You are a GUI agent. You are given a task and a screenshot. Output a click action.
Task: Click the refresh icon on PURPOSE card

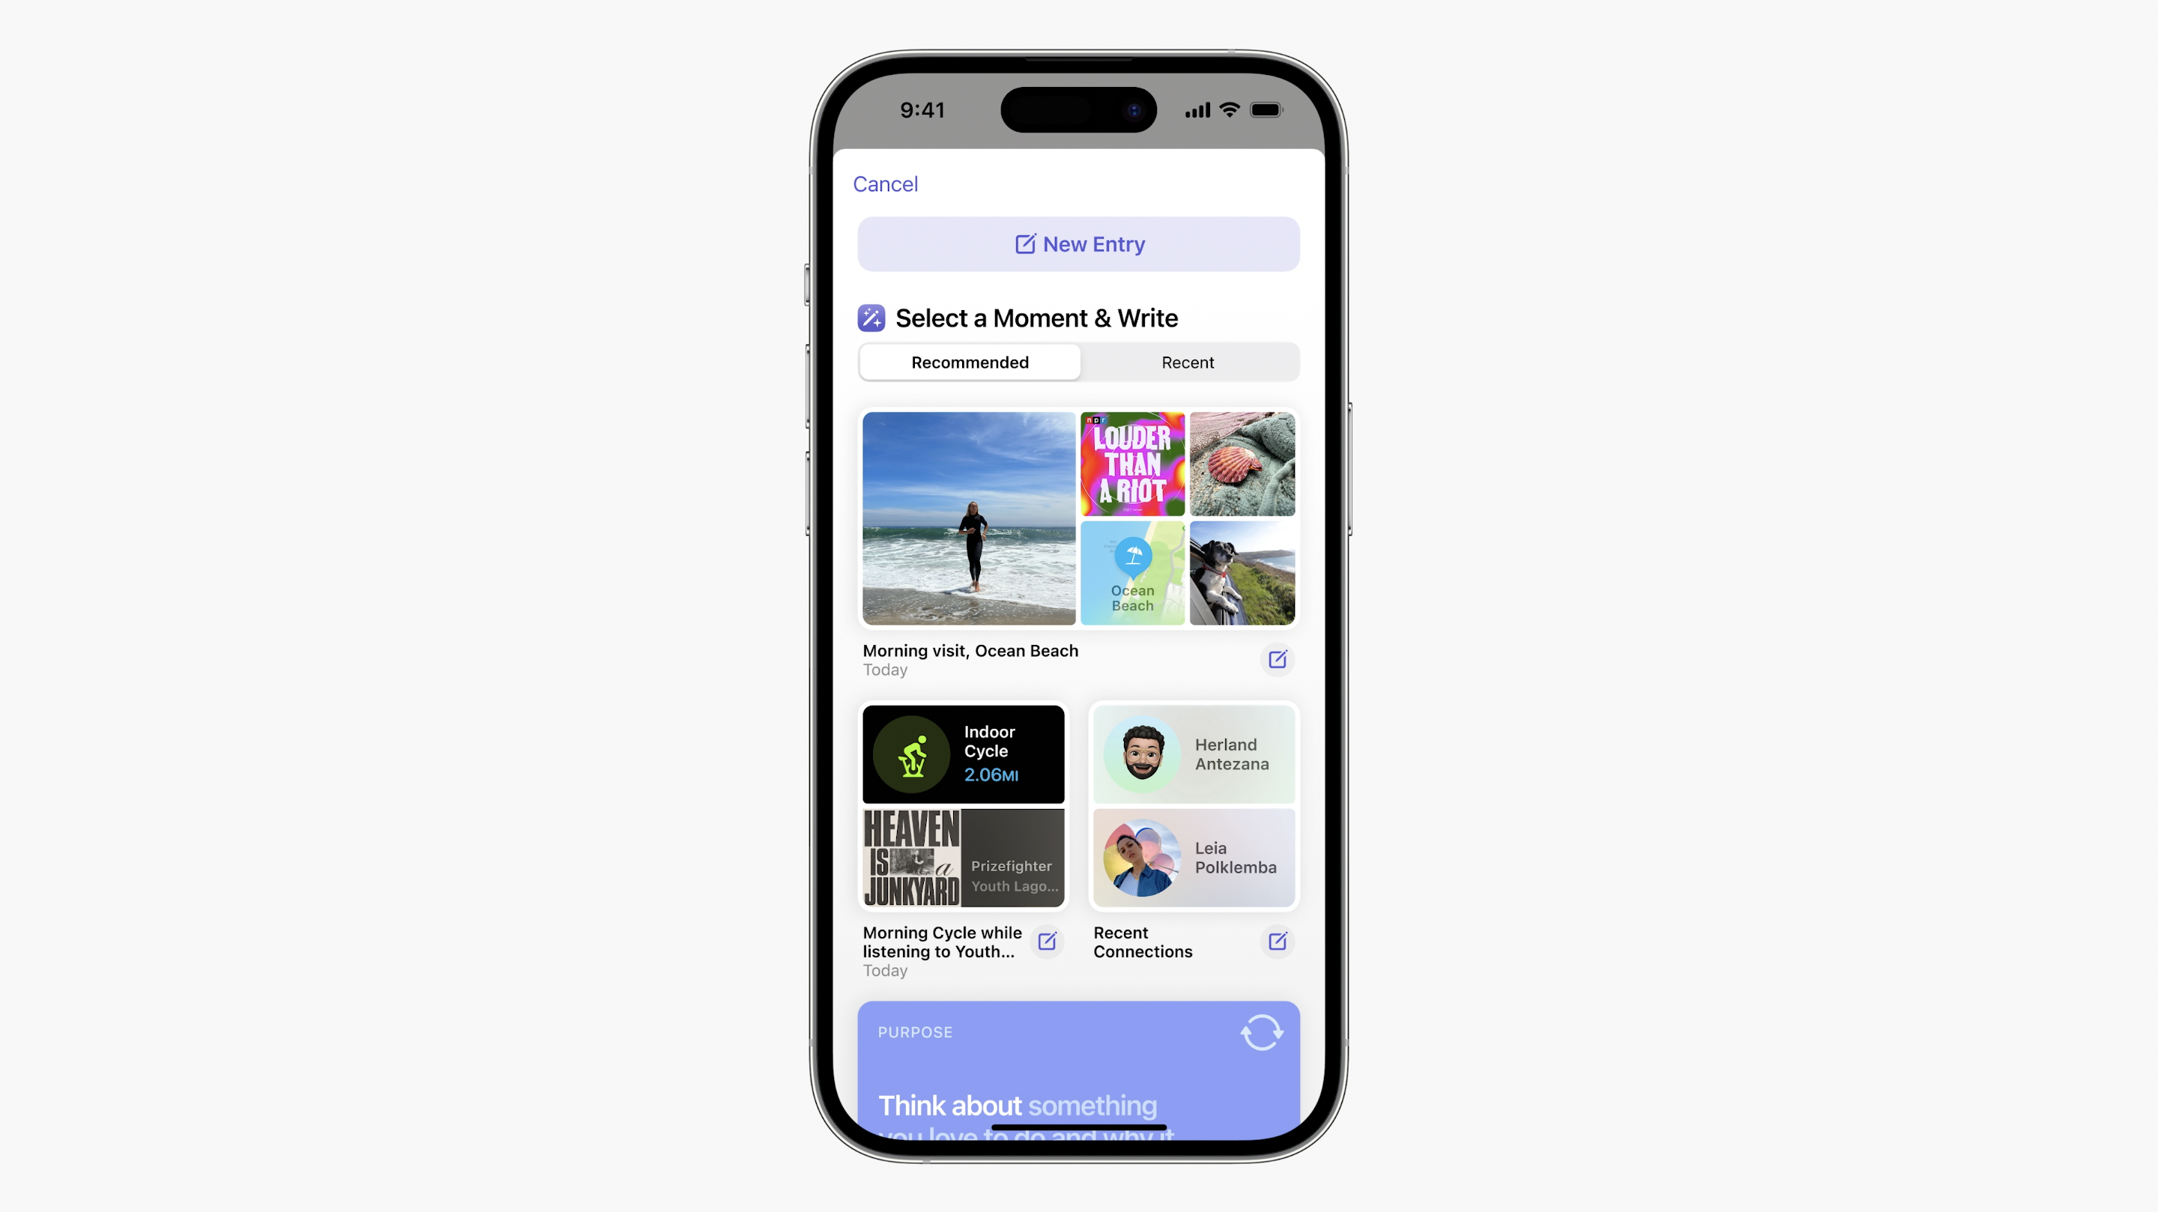click(x=1261, y=1033)
